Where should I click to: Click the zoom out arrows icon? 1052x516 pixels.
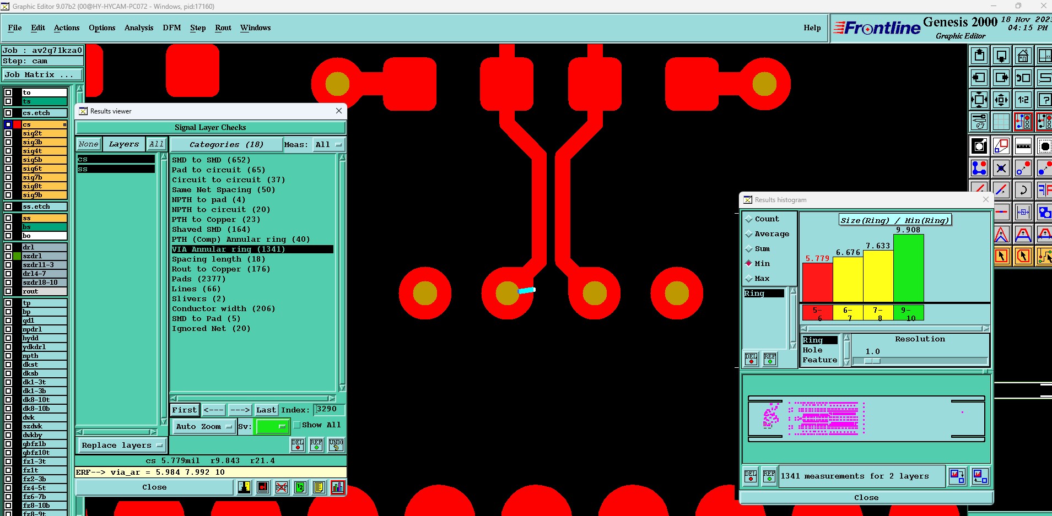pyautogui.click(x=1001, y=100)
